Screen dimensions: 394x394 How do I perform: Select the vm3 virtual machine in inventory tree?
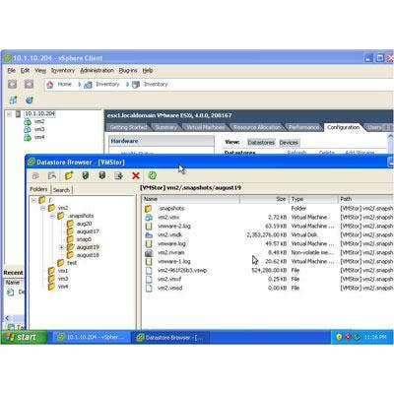pos(39,129)
